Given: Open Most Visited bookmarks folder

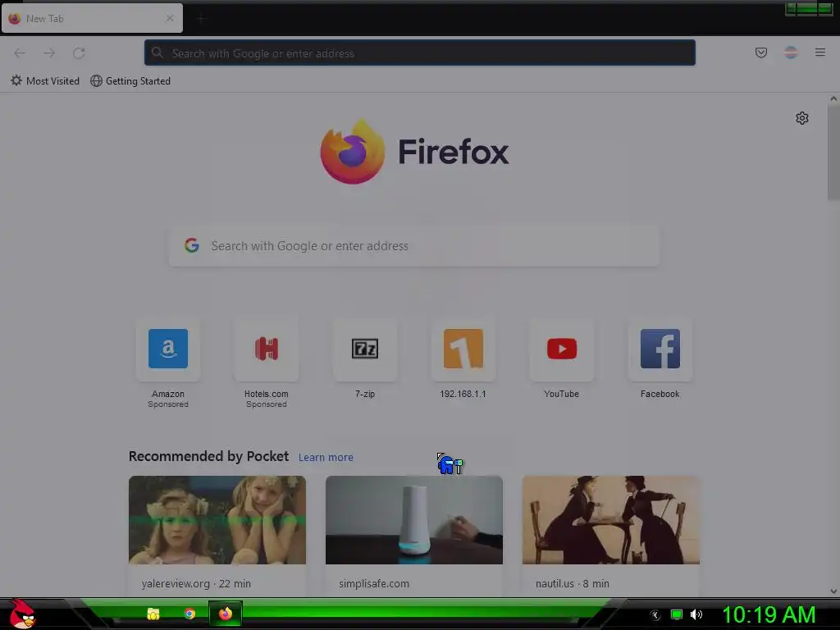Looking at the screenshot, I should (x=45, y=81).
